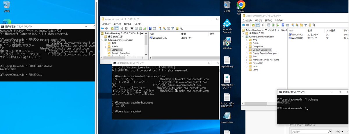Expand Builtin node in WIN2022FSMO directory window
Screen dimensions: 349x134
pyautogui.click(x=106, y=47)
